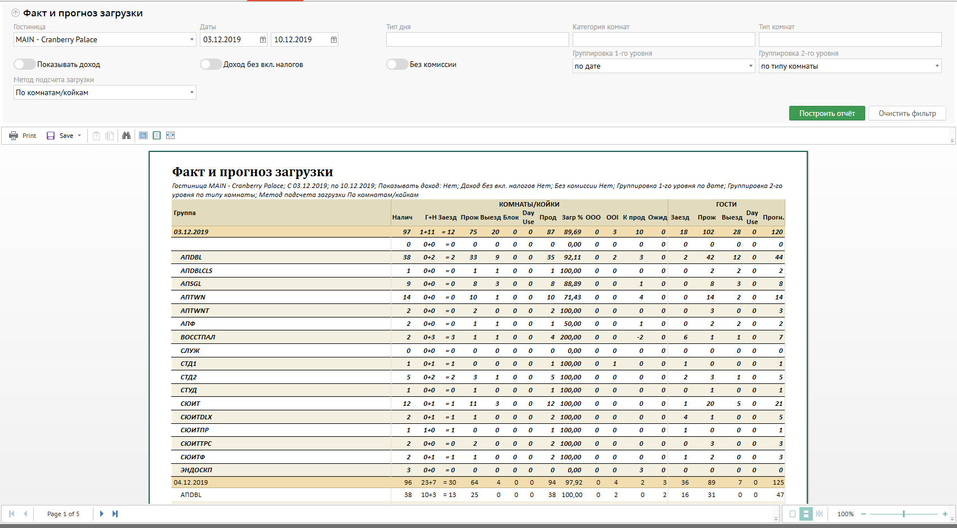Click the Print icon in the report toolbar
This screenshot has width=957, height=528.
14,136
